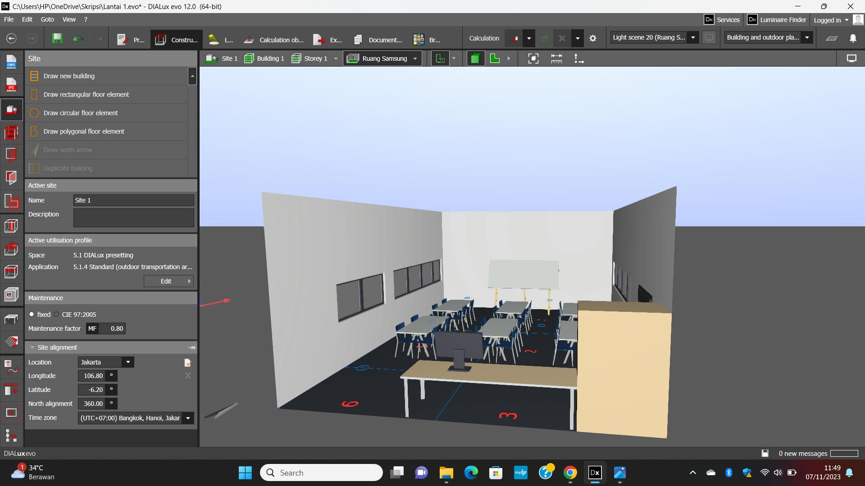This screenshot has width=865, height=486.
Task: Click the zoom to fit view icon
Action: tap(533, 58)
